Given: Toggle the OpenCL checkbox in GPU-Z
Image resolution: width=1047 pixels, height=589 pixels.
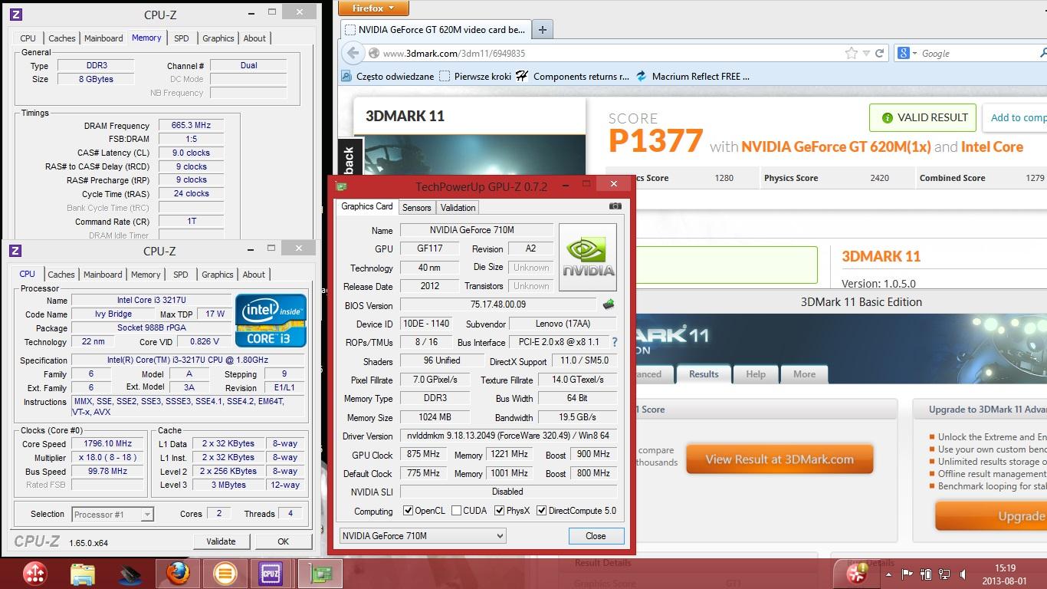Looking at the screenshot, I should pyautogui.click(x=408, y=511).
